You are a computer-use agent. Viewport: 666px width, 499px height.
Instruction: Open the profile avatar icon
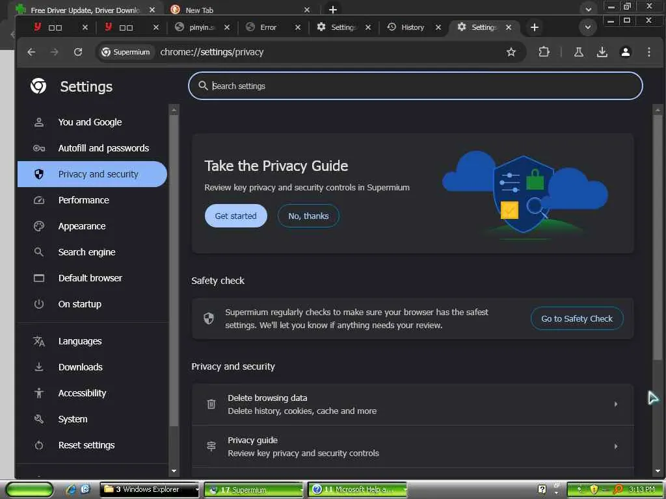pyautogui.click(x=626, y=52)
